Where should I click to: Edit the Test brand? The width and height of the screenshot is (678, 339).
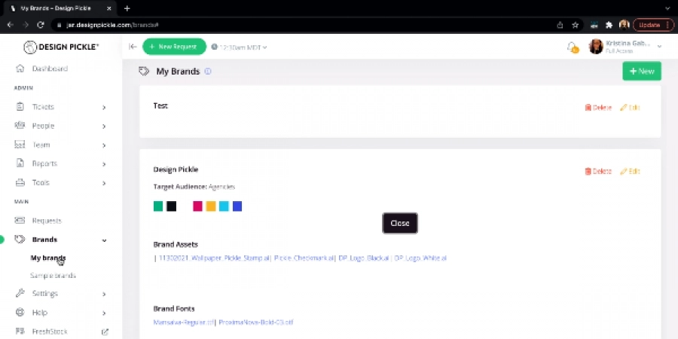[x=630, y=108]
